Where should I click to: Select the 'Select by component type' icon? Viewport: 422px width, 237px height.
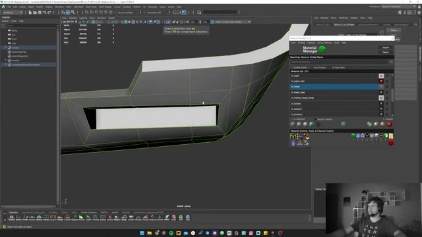(73, 13)
